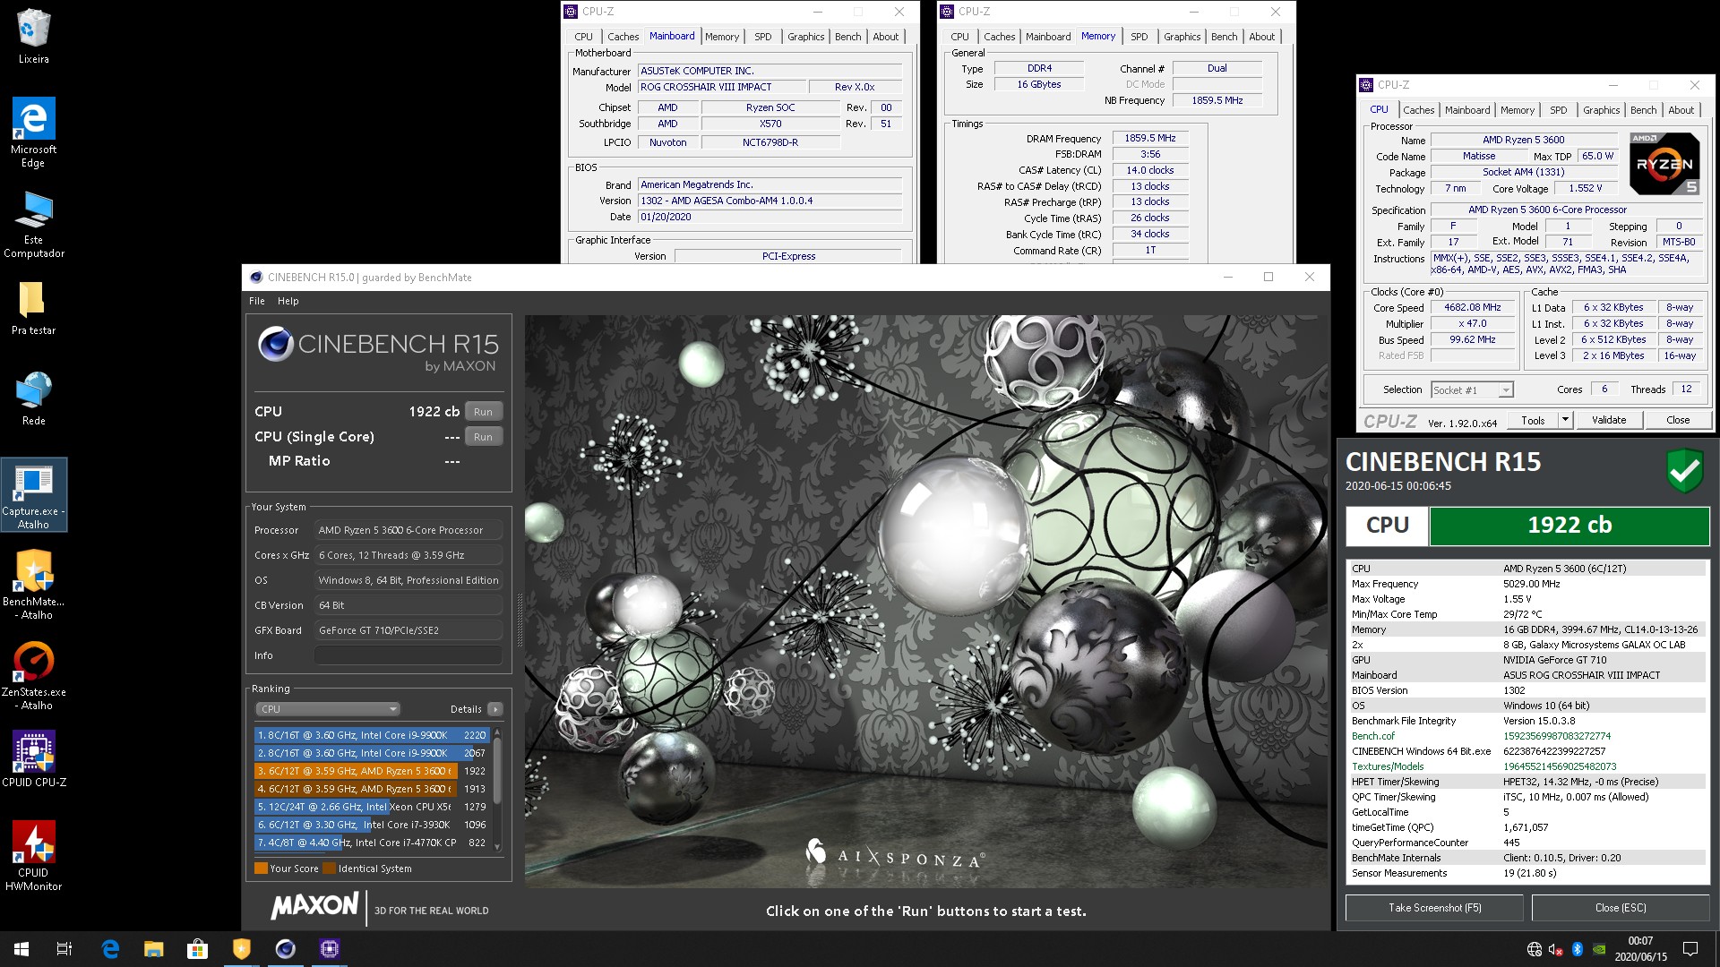Switch to Cinebench in the taskbar
1720x967 pixels.
point(286,949)
